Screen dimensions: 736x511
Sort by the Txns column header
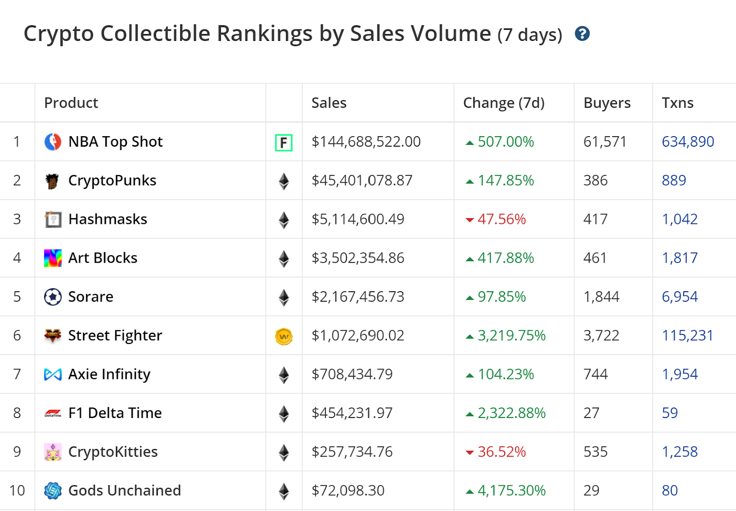point(677,103)
